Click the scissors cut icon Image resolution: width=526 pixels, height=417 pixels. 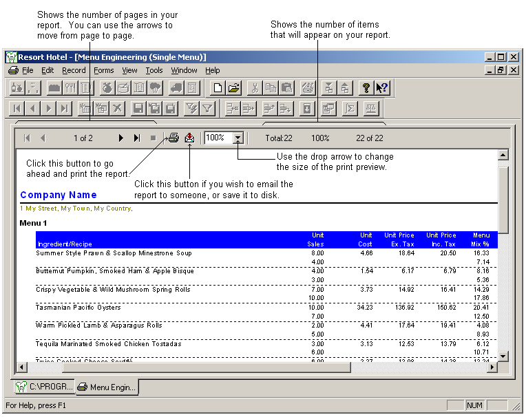[255, 88]
